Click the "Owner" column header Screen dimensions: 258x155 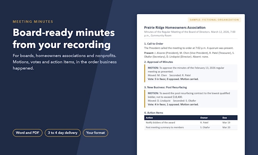tap(204, 118)
